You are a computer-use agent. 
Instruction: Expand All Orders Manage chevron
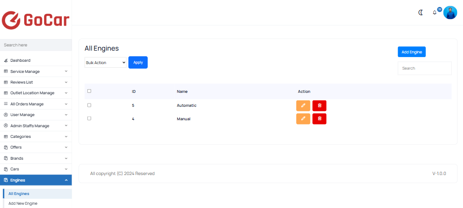click(x=66, y=104)
